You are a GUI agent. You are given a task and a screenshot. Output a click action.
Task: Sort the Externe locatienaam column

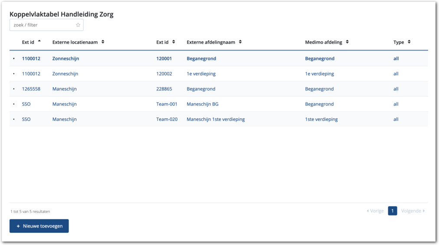click(x=103, y=42)
